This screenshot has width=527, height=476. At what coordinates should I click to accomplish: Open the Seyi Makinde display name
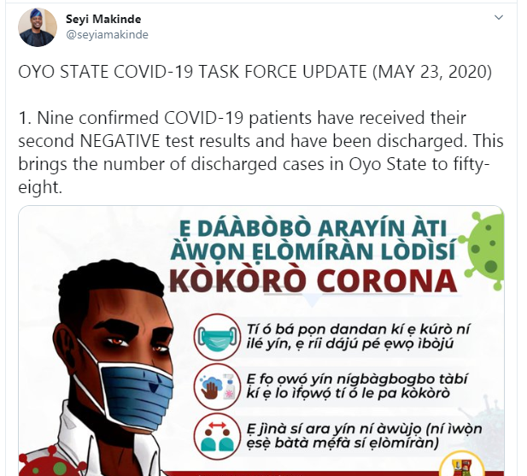[103, 19]
